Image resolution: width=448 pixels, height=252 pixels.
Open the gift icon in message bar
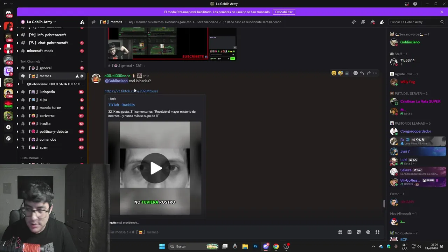340,232
